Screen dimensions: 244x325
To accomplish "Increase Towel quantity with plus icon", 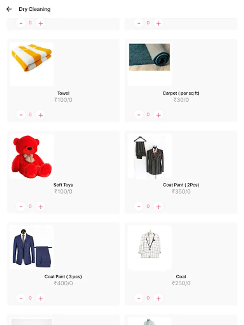I will point(40,115).
